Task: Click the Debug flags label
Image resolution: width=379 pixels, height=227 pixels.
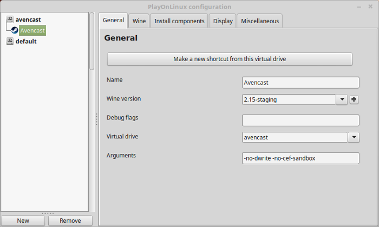Action: point(122,118)
